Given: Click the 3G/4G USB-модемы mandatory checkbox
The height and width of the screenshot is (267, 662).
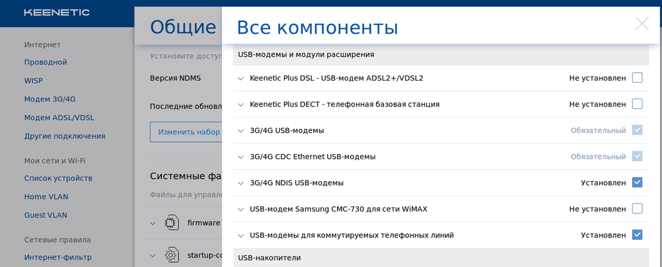Looking at the screenshot, I should (637, 130).
